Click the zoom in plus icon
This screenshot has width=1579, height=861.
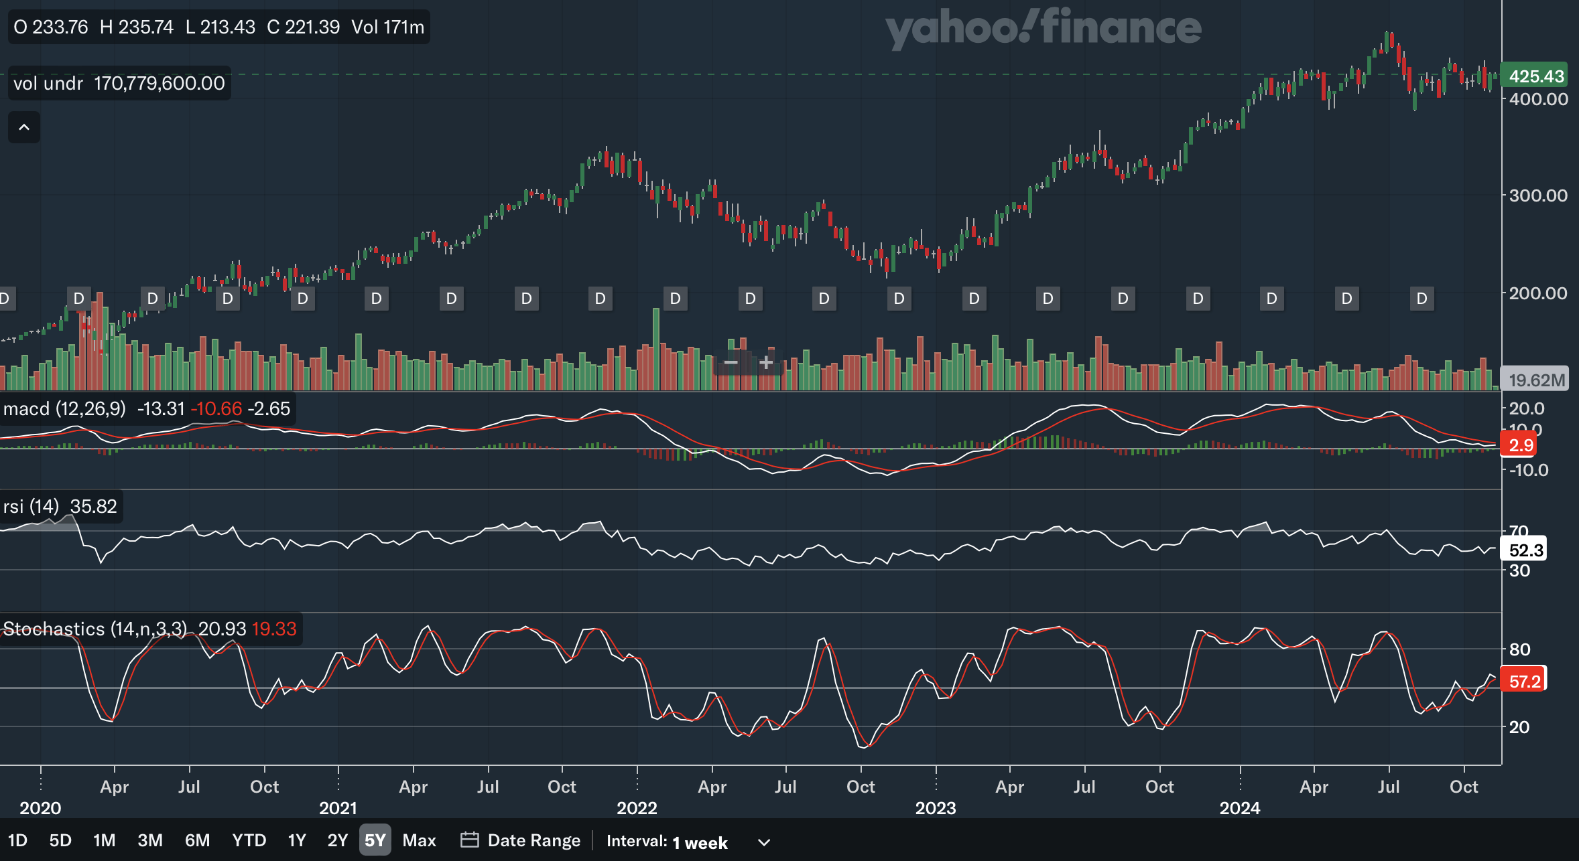click(766, 363)
